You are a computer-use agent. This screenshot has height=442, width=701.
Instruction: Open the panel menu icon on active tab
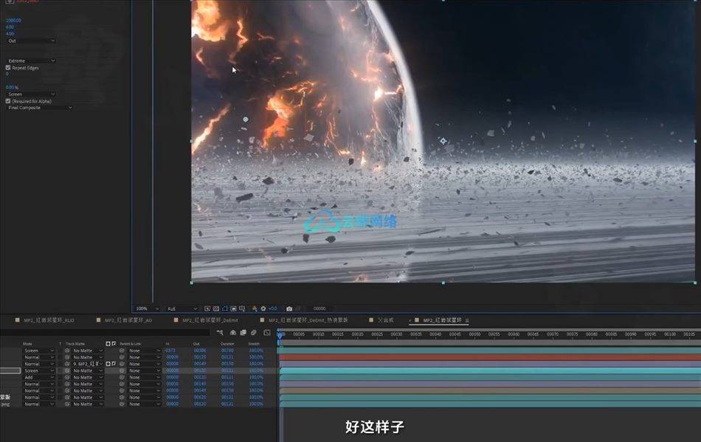pyautogui.click(x=467, y=320)
